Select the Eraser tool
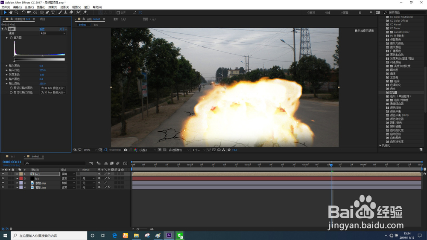The height and width of the screenshot is (240, 427). (x=71, y=12)
